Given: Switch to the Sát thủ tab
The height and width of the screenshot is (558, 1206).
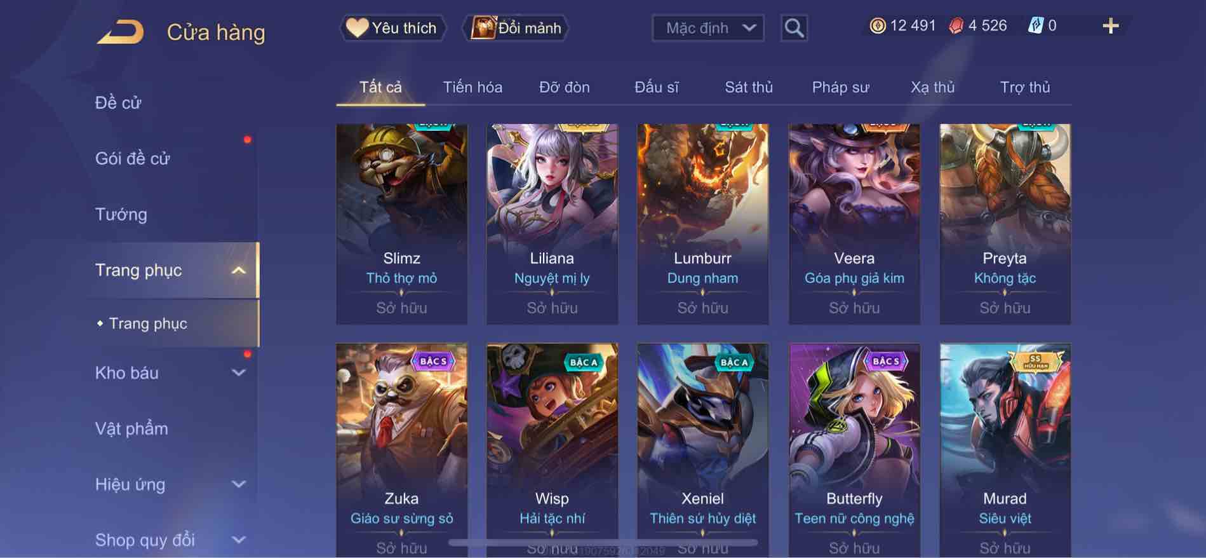Looking at the screenshot, I should (x=749, y=87).
